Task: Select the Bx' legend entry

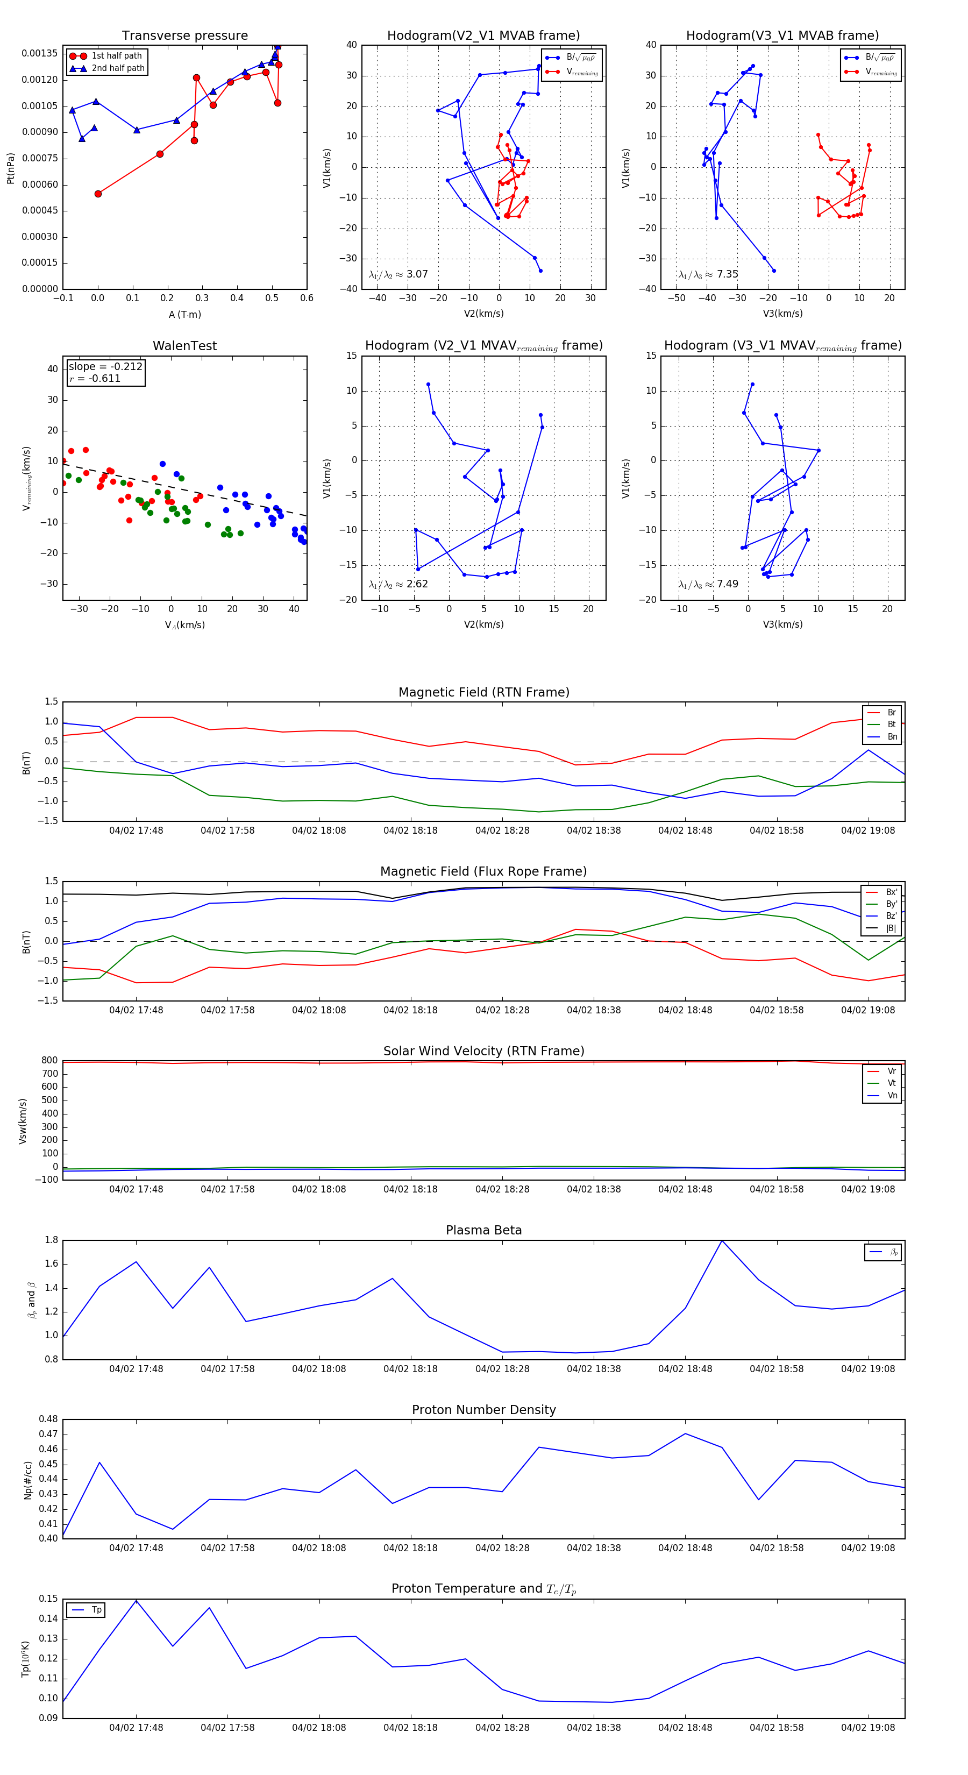Action: [x=881, y=892]
